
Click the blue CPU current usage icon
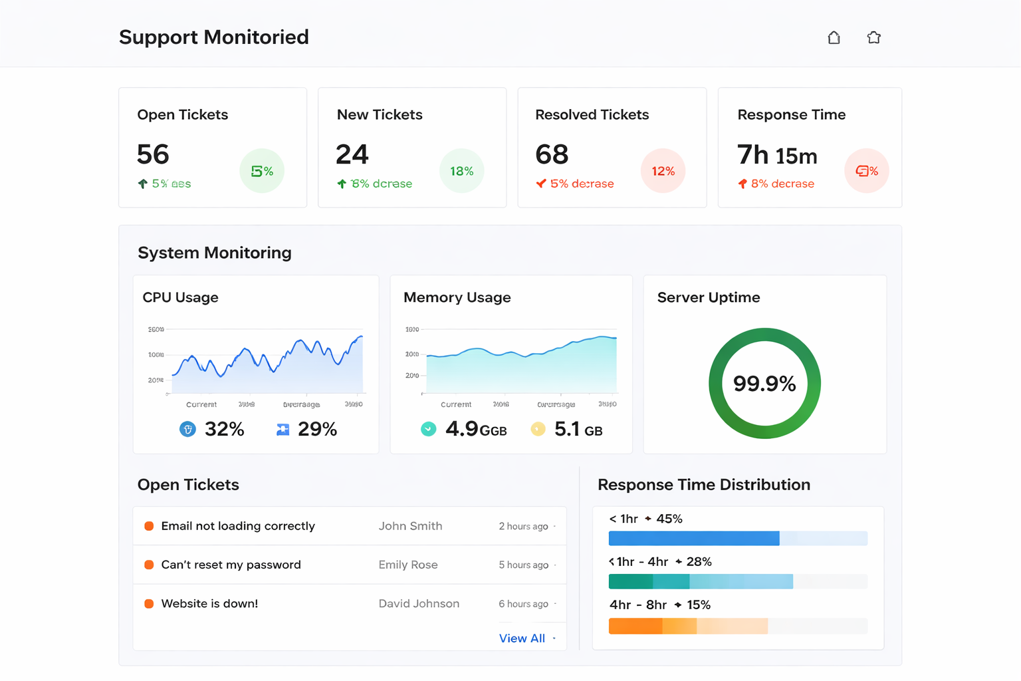(x=187, y=430)
